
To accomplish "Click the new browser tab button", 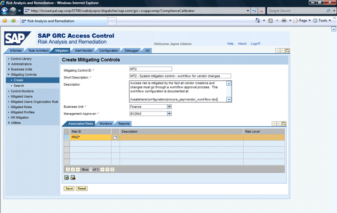I will click(112, 21).
